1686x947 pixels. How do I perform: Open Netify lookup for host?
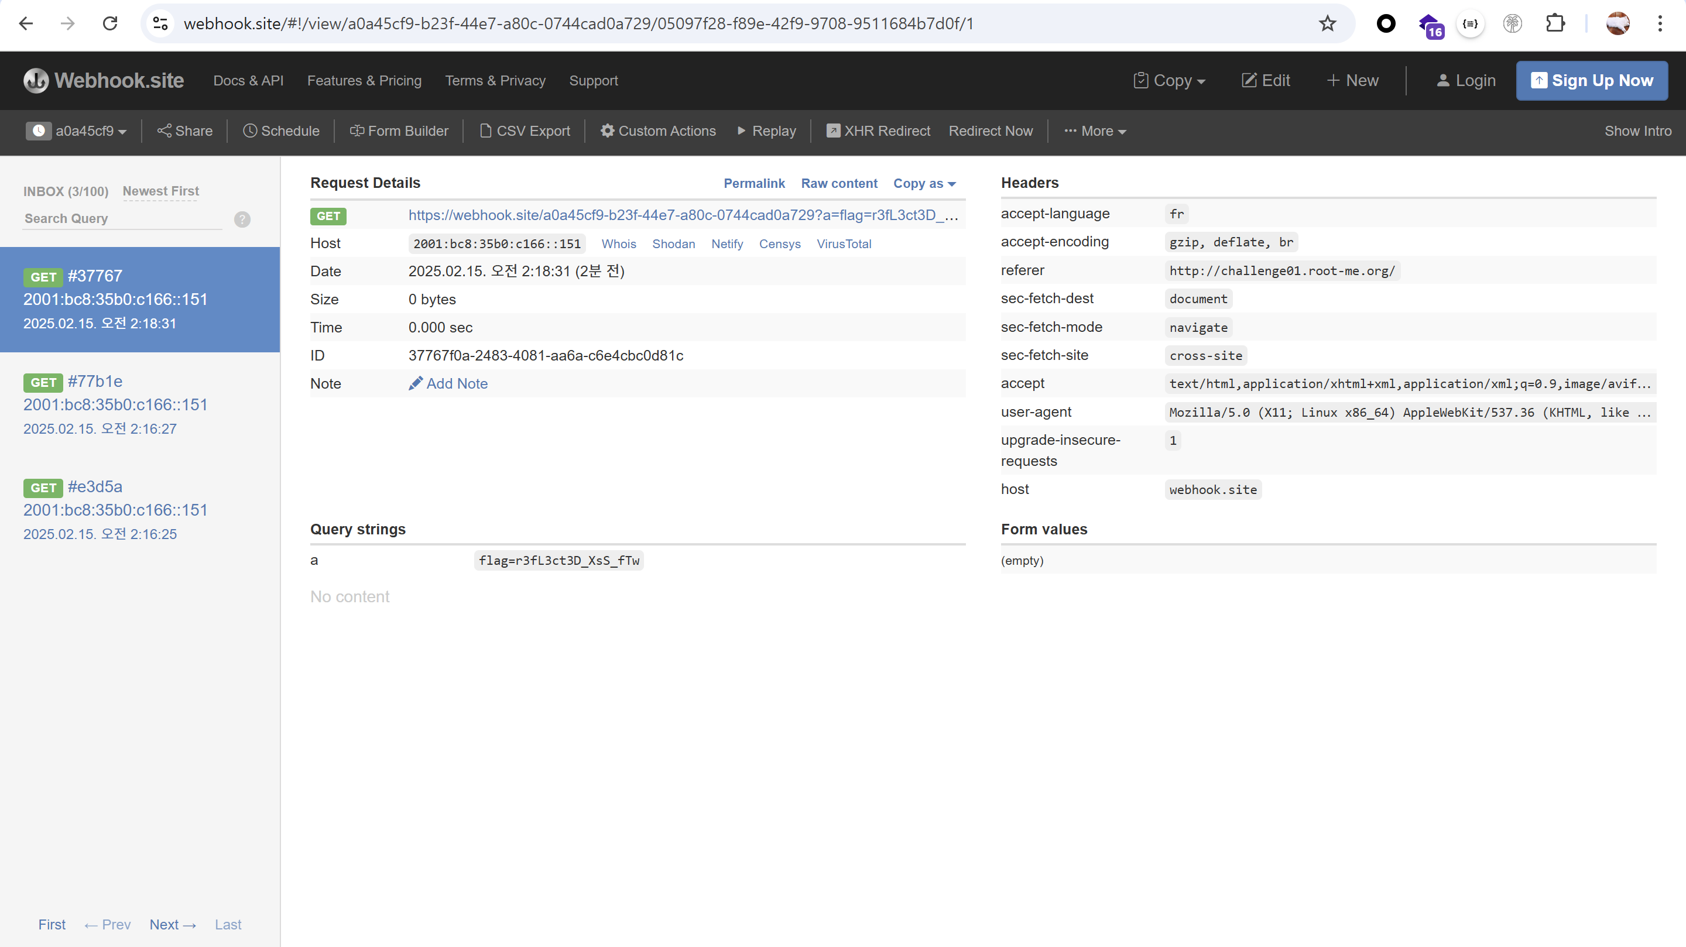727,244
